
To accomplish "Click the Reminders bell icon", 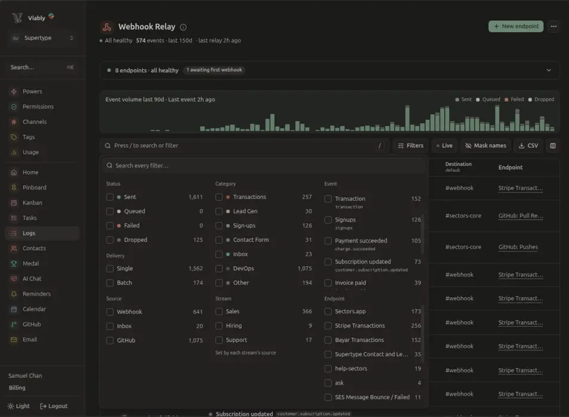I will (14, 294).
